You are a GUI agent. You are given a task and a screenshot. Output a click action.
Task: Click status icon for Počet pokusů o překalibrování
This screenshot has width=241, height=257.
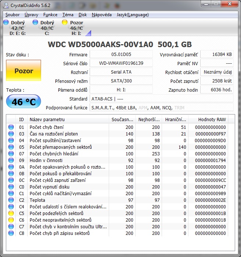pyautogui.click(x=11, y=173)
